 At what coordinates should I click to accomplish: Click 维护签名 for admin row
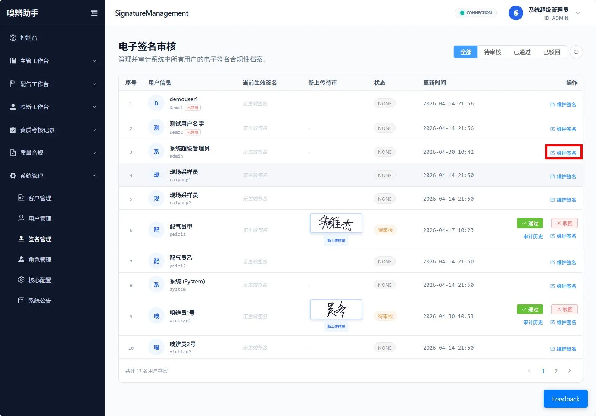(563, 153)
